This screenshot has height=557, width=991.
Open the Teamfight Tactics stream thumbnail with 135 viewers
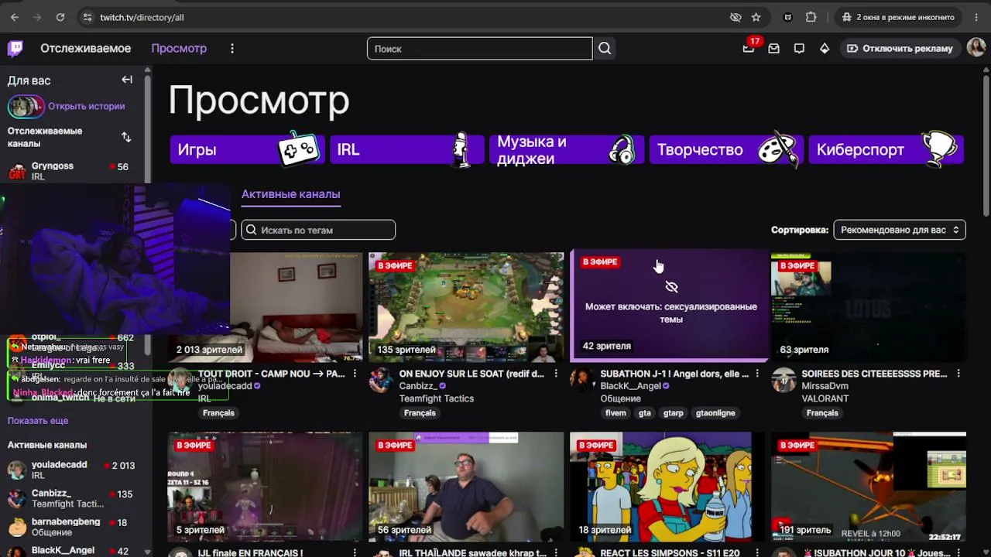(x=466, y=307)
